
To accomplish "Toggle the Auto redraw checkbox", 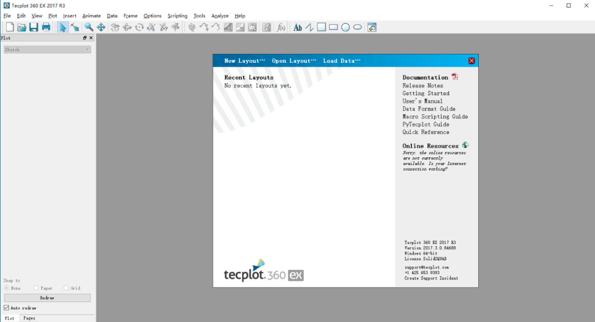I will click(x=7, y=308).
